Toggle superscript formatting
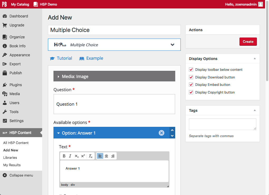This screenshot has width=269, height=195. [83, 156]
